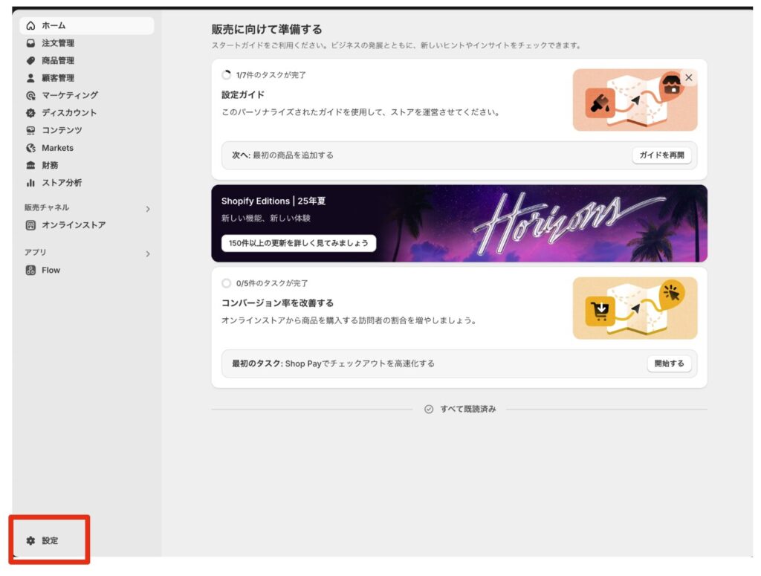Click the すべて既読済み text
The height and width of the screenshot is (576, 761).
pos(468,409)
